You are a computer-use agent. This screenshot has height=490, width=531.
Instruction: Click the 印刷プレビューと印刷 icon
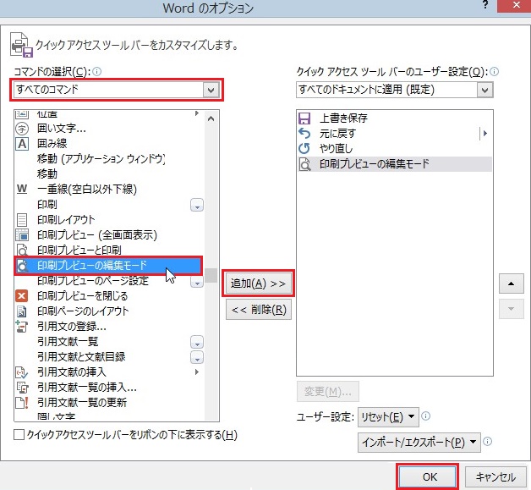tap(22, 251)
